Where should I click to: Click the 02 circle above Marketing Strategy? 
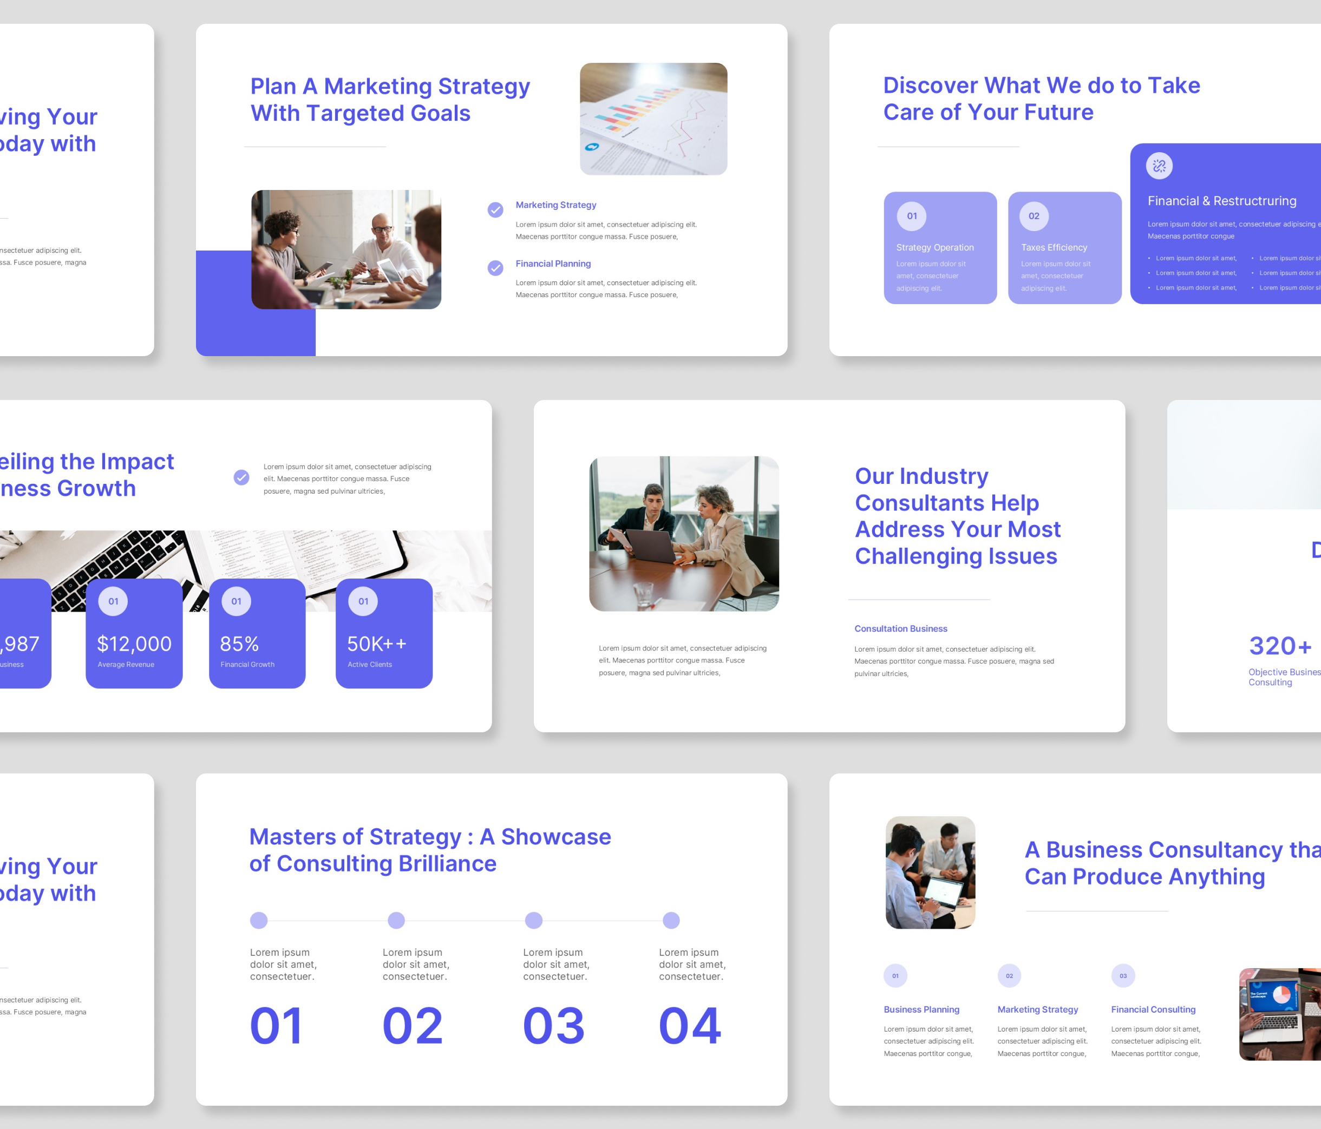tap(1009, 975)
